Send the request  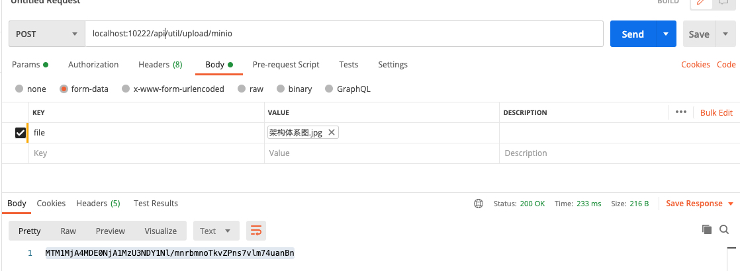point(633,34)
